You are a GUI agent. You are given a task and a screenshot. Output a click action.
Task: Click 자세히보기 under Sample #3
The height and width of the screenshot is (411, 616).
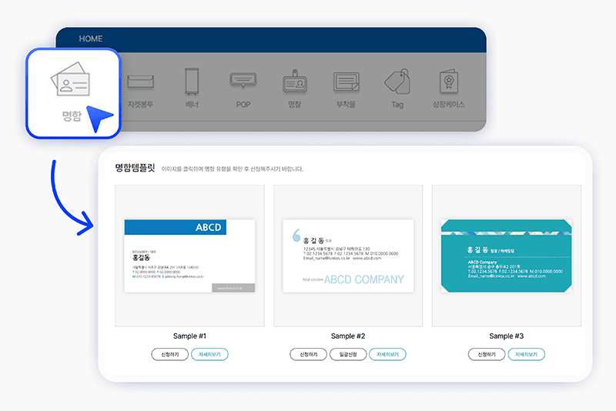527,355
